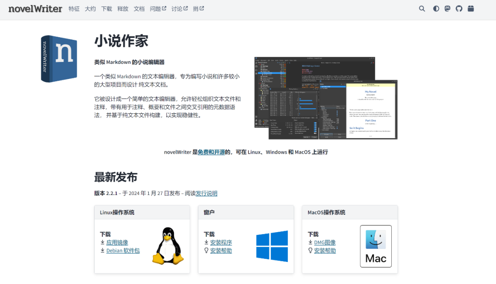This screenshot has width=496, height=284.
Task: Click lightbulb icon beside MacOS 安装帮助
Action: click(310, 251)
